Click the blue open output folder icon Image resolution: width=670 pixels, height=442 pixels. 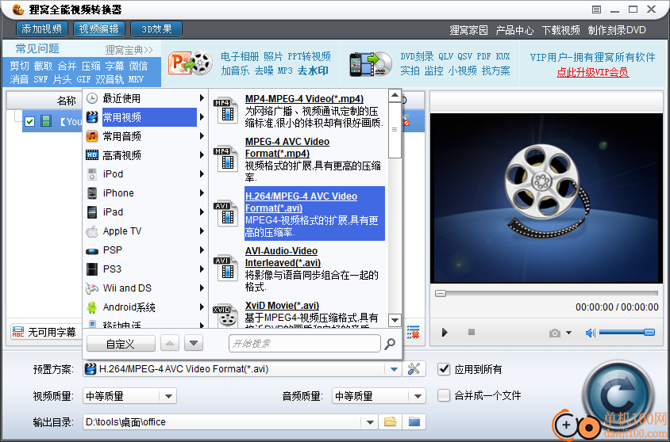point(413,422)
